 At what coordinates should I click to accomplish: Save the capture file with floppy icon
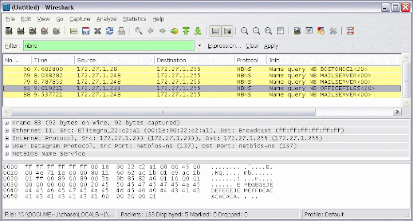pyautogui.click(x=86, y=31)
